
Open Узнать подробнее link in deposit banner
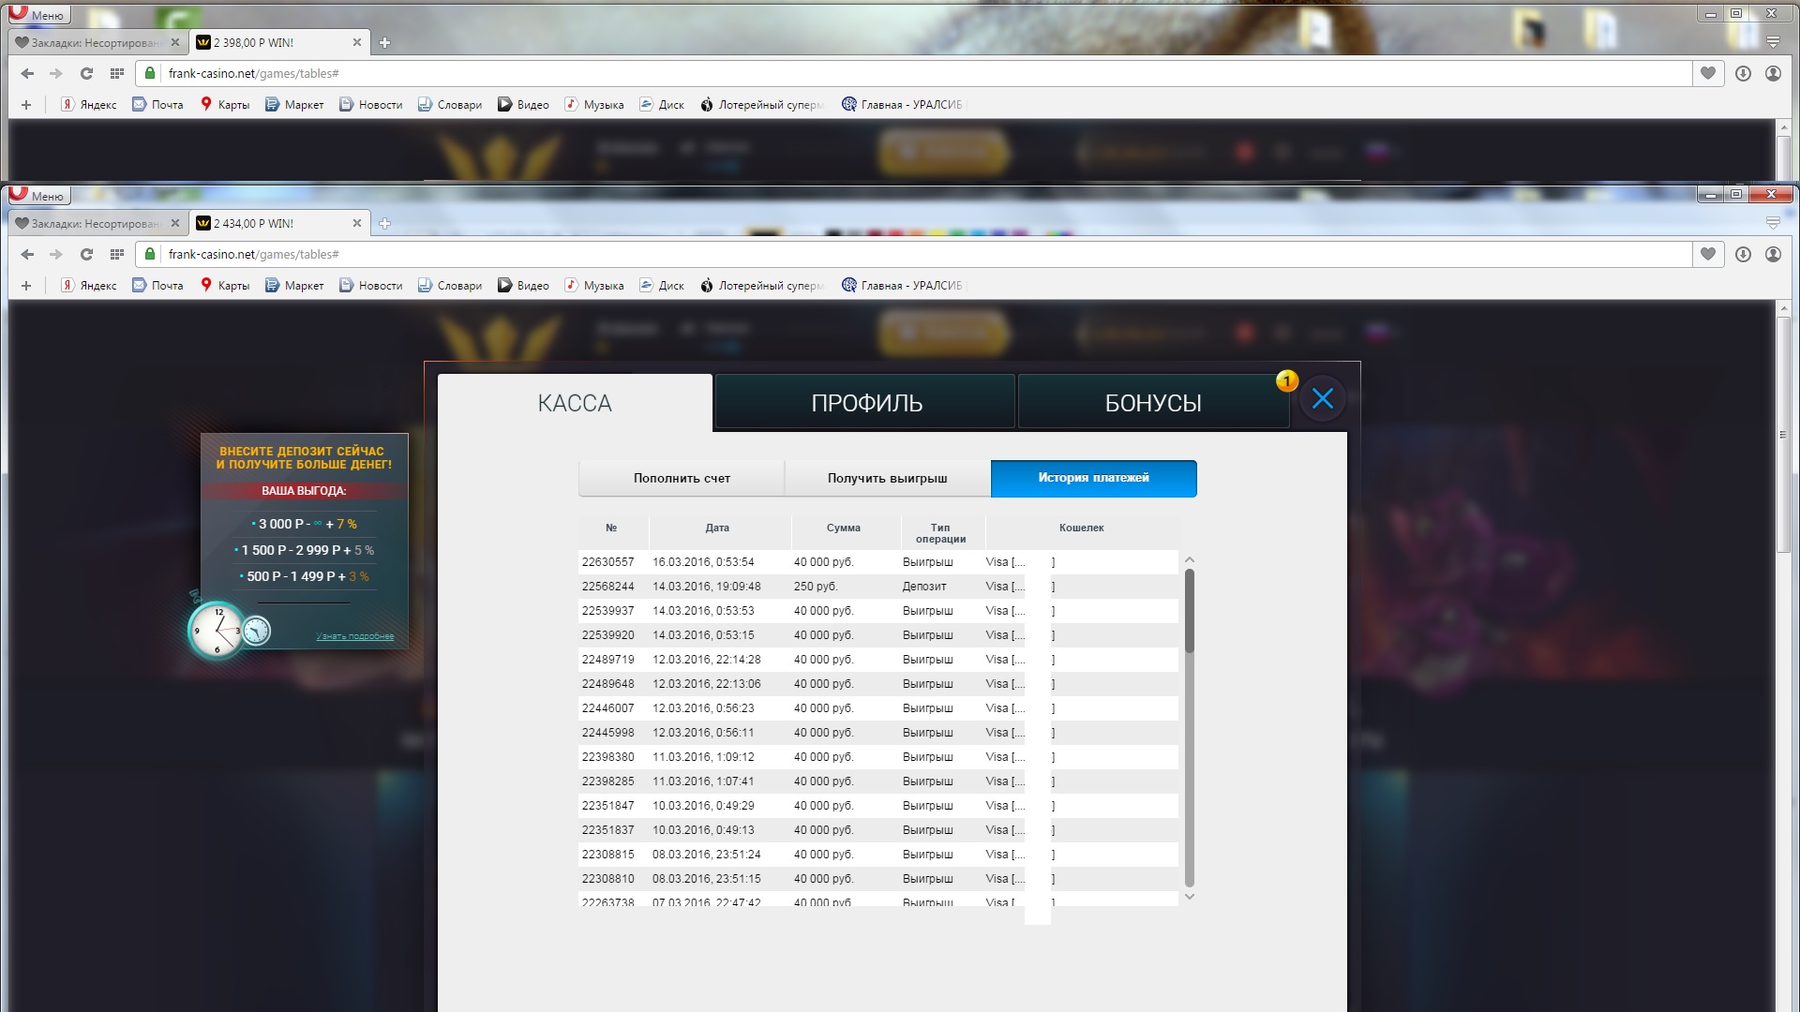[355, 636]
